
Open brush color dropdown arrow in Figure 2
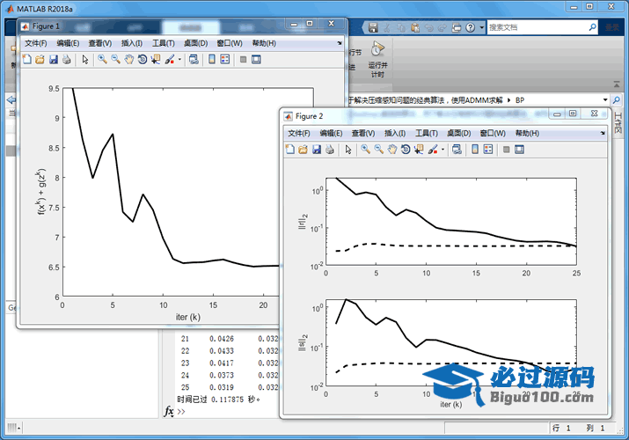[x=442, y=150]
